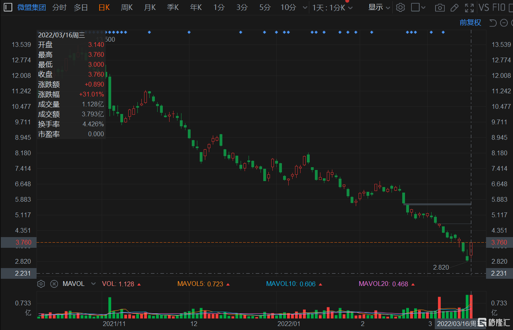The height and width of the screenshot is (330, 513).
Task: Enter fullscreen chart mode
Action: click(469, 8)
